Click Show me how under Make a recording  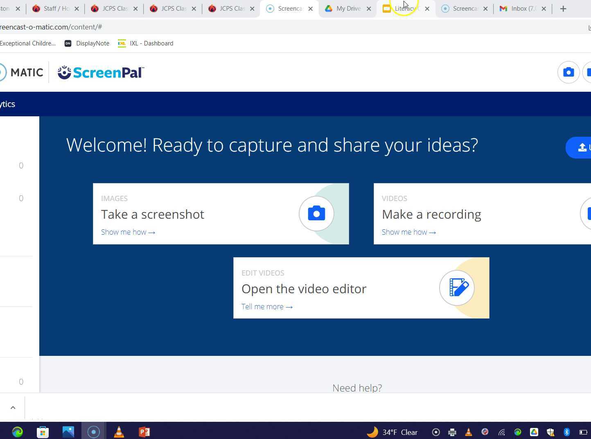409,232
